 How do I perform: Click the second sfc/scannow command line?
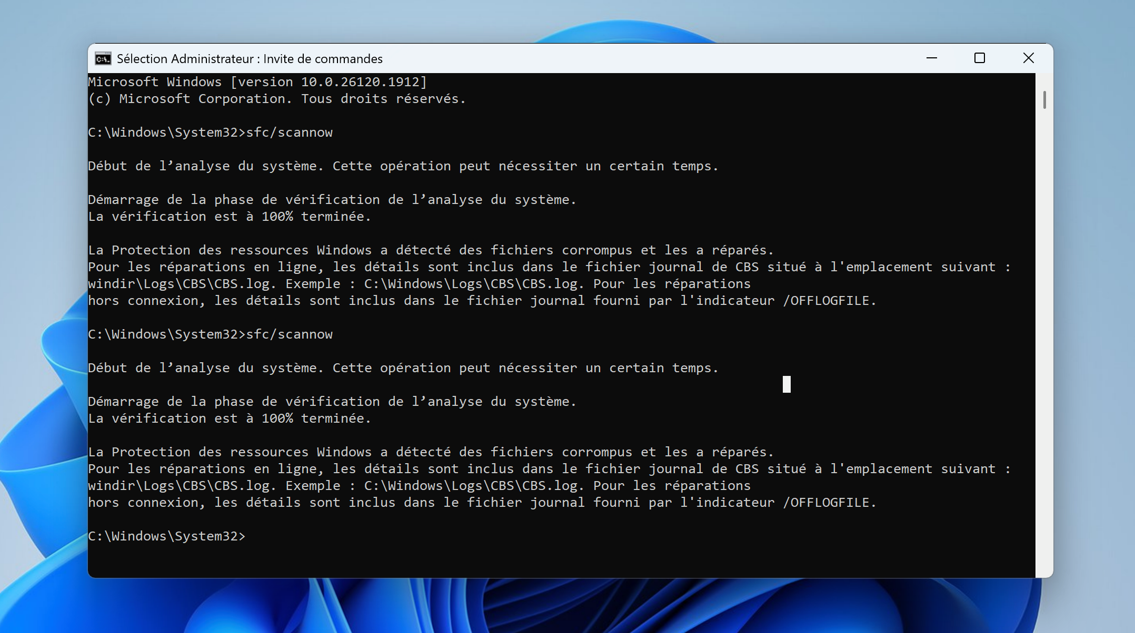(x=210, y=334)
